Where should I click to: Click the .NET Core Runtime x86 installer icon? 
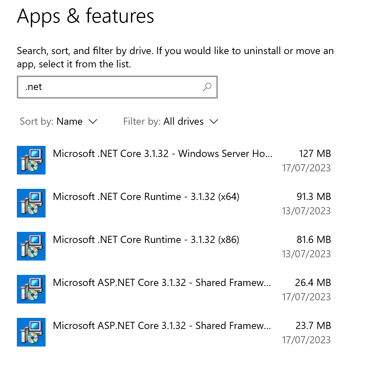coord(31,246)
